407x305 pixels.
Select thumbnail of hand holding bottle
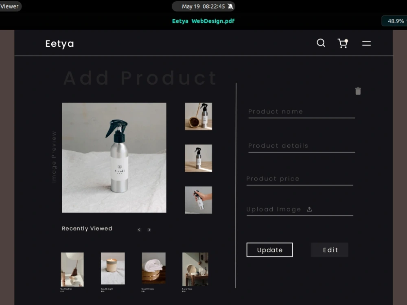198,200
